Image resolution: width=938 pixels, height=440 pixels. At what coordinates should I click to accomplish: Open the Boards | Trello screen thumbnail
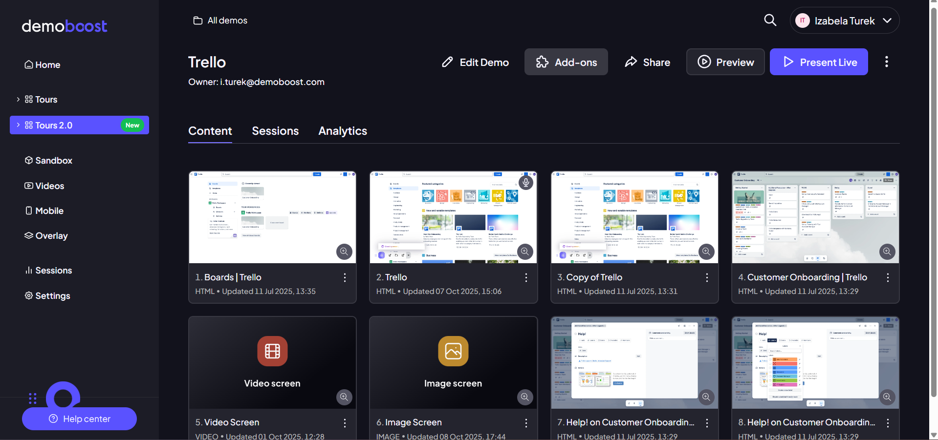click(272, 217)
